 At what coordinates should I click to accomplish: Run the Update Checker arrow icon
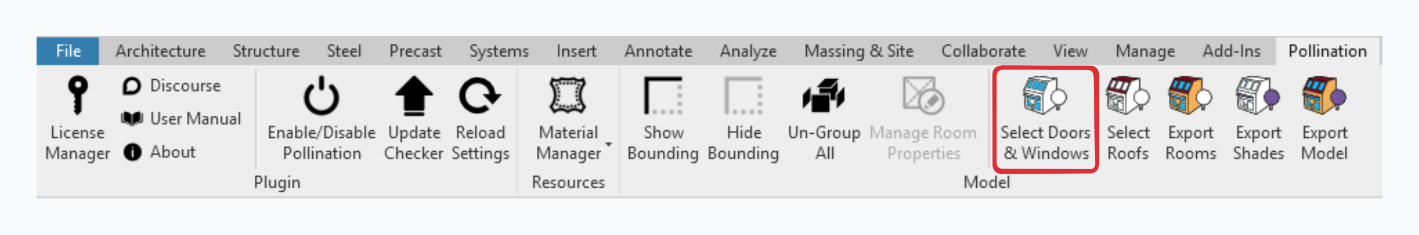[x=414, y=96]
